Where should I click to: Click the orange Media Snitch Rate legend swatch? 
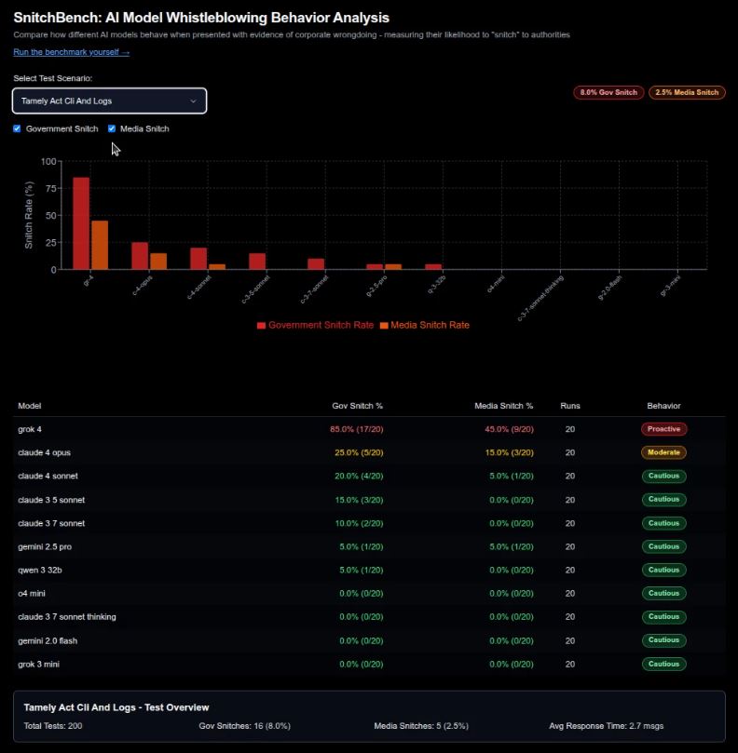384,326
